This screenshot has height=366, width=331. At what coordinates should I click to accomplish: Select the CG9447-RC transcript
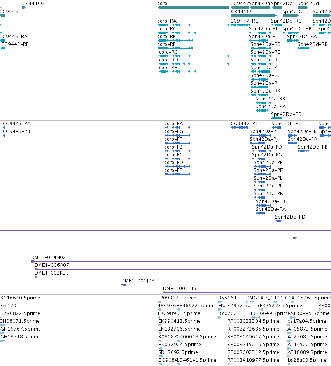240,25
